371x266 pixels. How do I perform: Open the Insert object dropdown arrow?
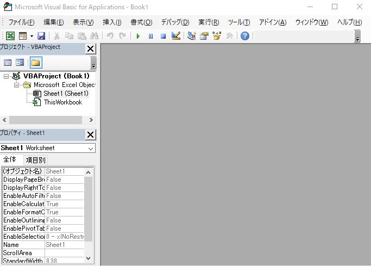tap(32, 36)
